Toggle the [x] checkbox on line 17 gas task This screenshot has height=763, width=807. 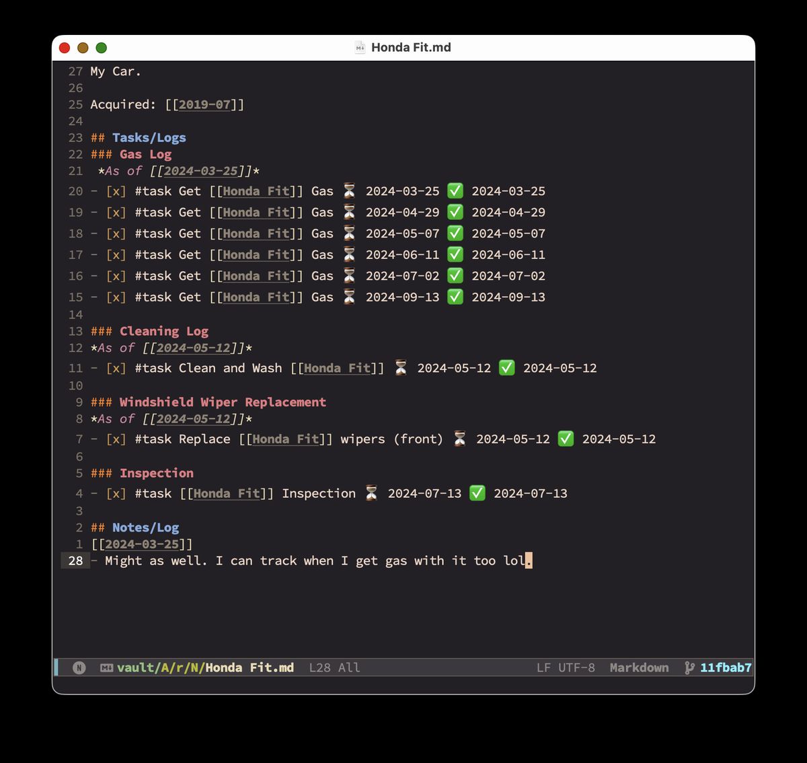tap(116, 254)
